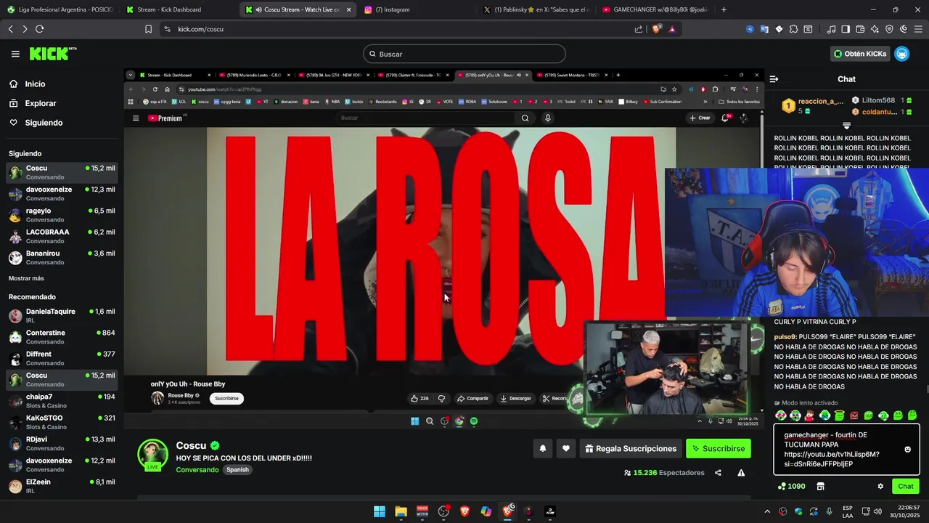Viewport: 929px width, 523px height.
Task: Click Regala Suscripciones button
Action: (x=631, y=449)
